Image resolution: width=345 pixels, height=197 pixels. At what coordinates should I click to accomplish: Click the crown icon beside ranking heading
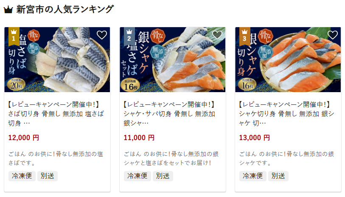[x=8, y=10]
